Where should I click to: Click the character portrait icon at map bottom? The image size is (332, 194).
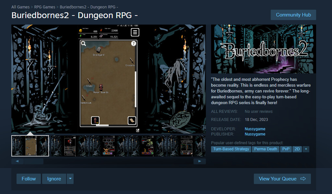(x=95, y=121)
